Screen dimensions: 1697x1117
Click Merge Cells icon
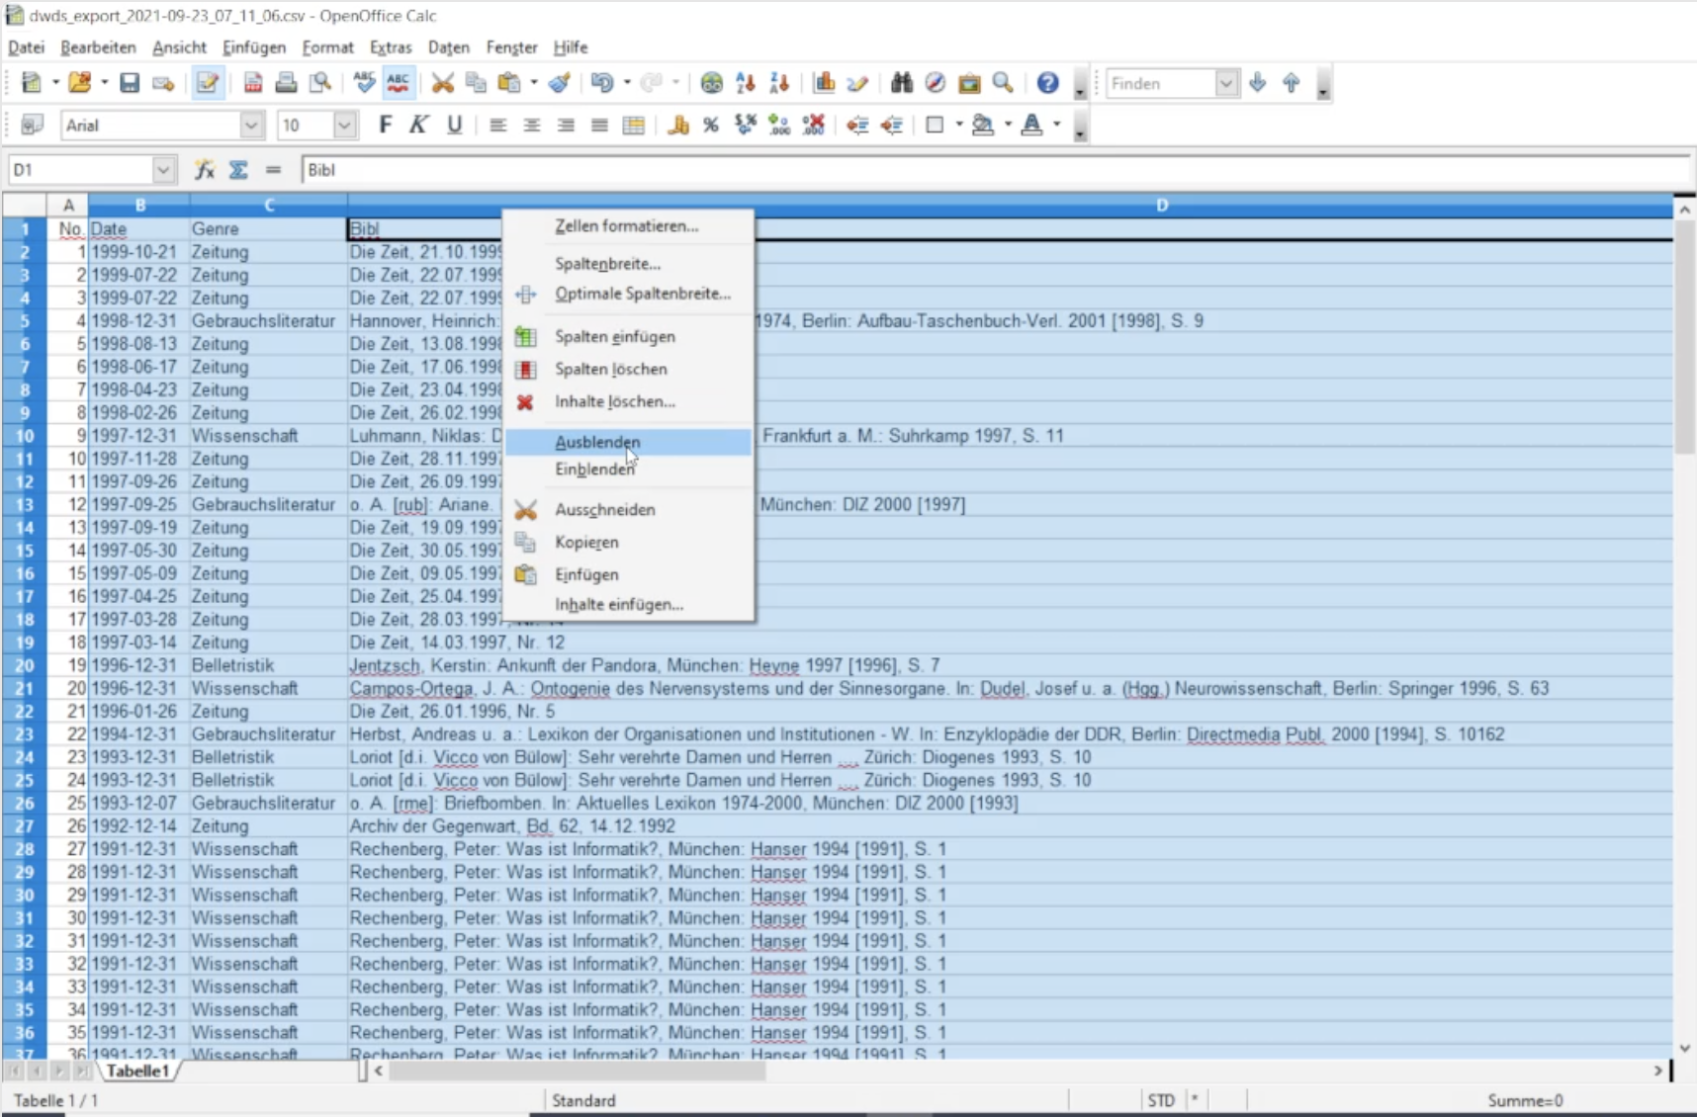(634, 125)
